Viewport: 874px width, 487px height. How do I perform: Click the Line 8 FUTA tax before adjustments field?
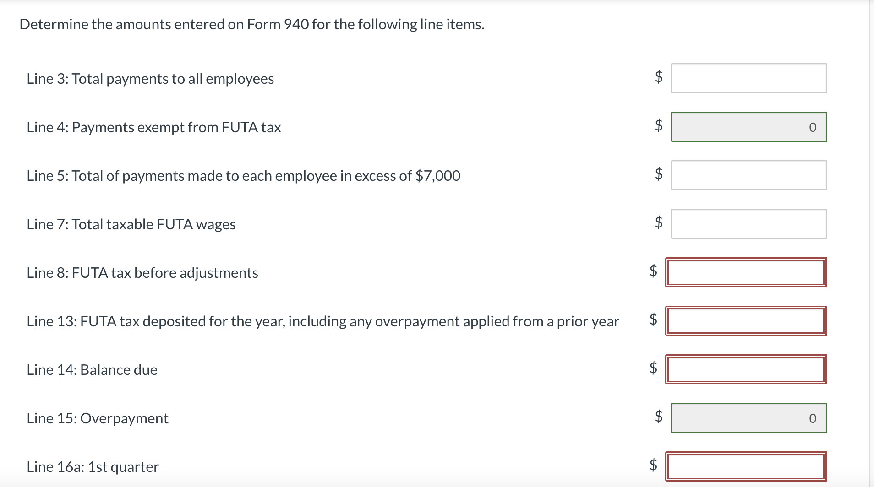(x=746, y=272)
